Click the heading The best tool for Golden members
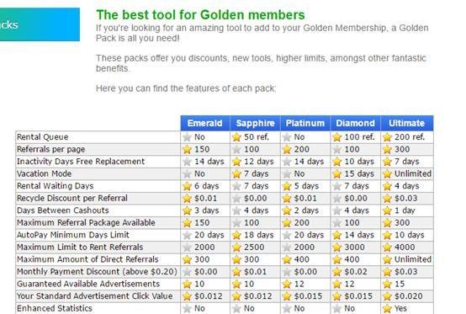Screen dimensions: 466x314 [x=200, y=15]
